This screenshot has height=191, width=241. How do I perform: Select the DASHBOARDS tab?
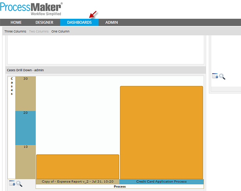coord(79,22)
